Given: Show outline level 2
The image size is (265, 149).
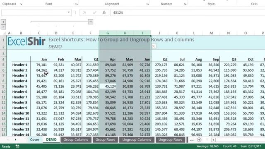Looking at the screenshot, I should click(x=3, y=27).
